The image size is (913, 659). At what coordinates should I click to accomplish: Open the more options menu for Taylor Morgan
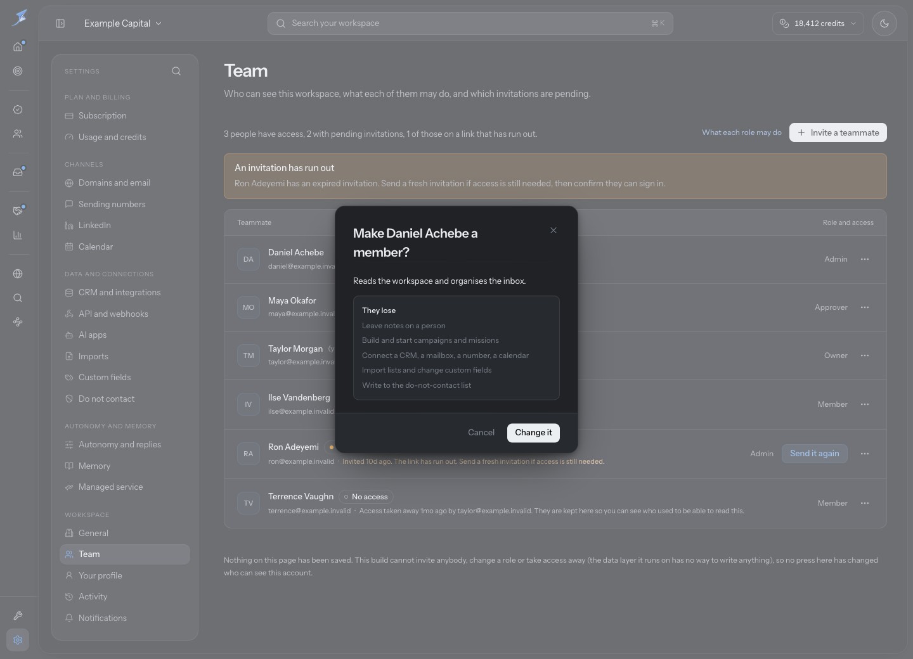click(x=865, y=355)
